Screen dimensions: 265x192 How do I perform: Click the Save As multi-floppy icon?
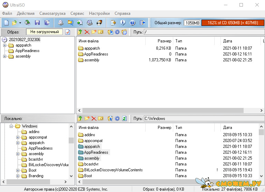[47, 23]
